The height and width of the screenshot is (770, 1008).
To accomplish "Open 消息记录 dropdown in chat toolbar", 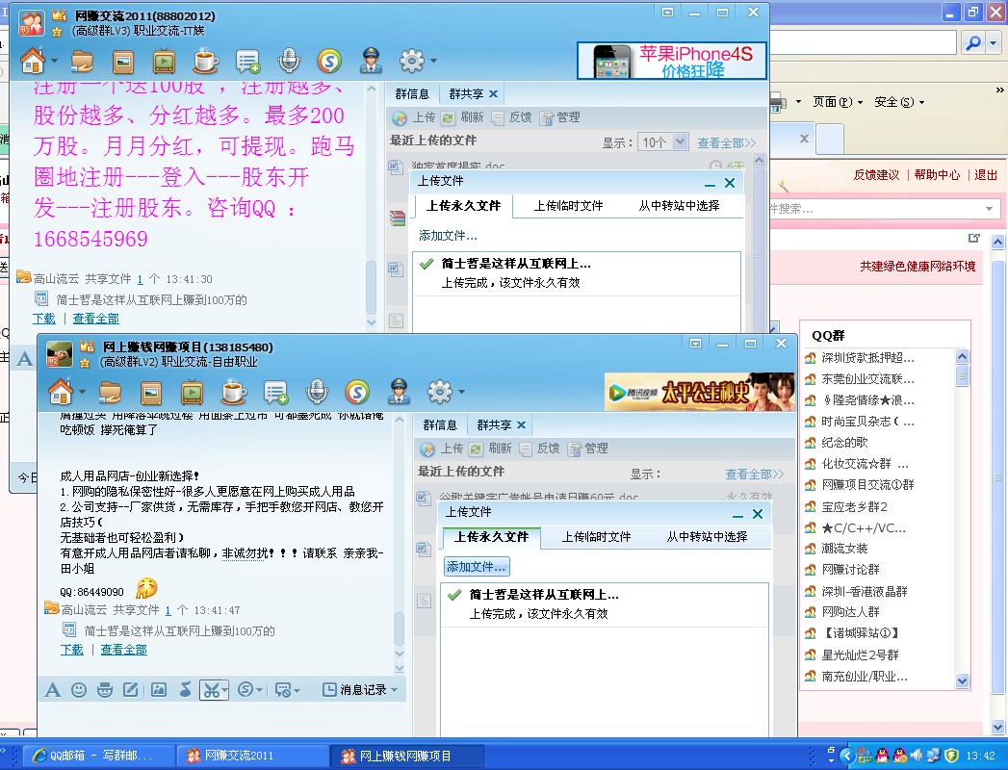I will click(x=360, y=690).
